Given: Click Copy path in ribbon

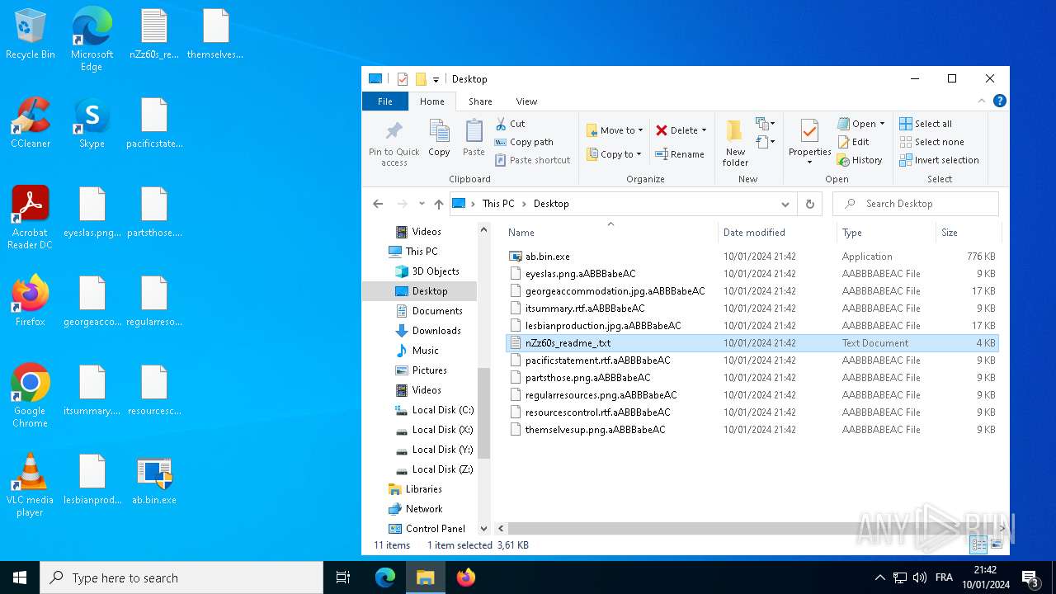Looking at the screenshot, I should 524,142.
